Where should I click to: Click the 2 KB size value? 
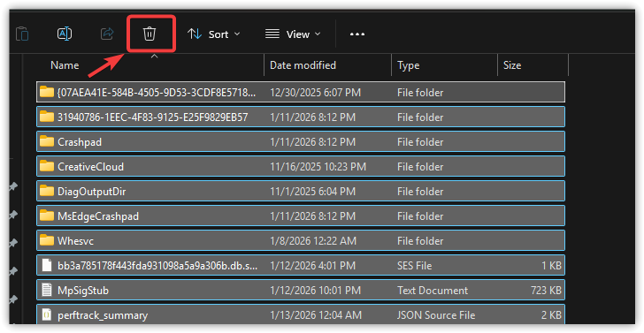click(x=551, y=315)
